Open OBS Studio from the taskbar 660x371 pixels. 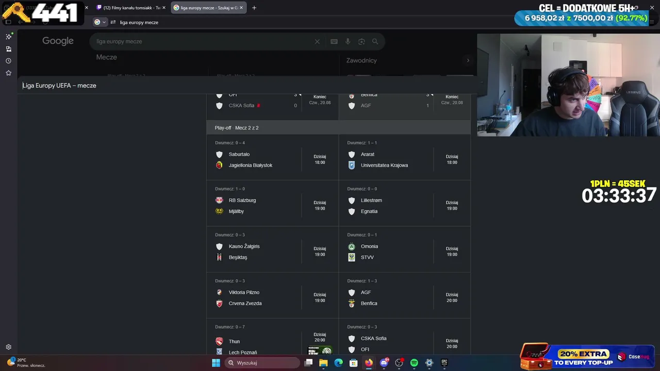point(399,363)
